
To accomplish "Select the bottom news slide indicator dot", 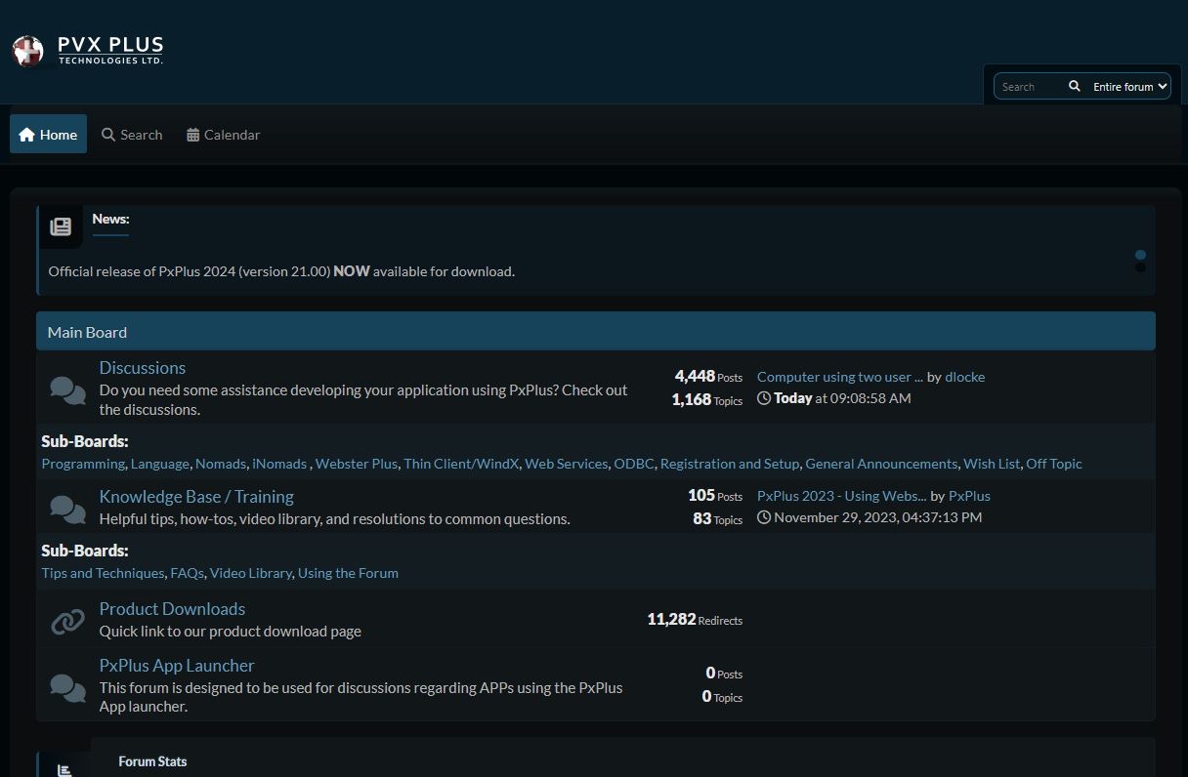I will (1140, 267).
